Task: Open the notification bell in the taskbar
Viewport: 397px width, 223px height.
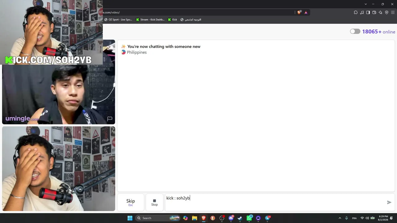Action: click(392, 218)
